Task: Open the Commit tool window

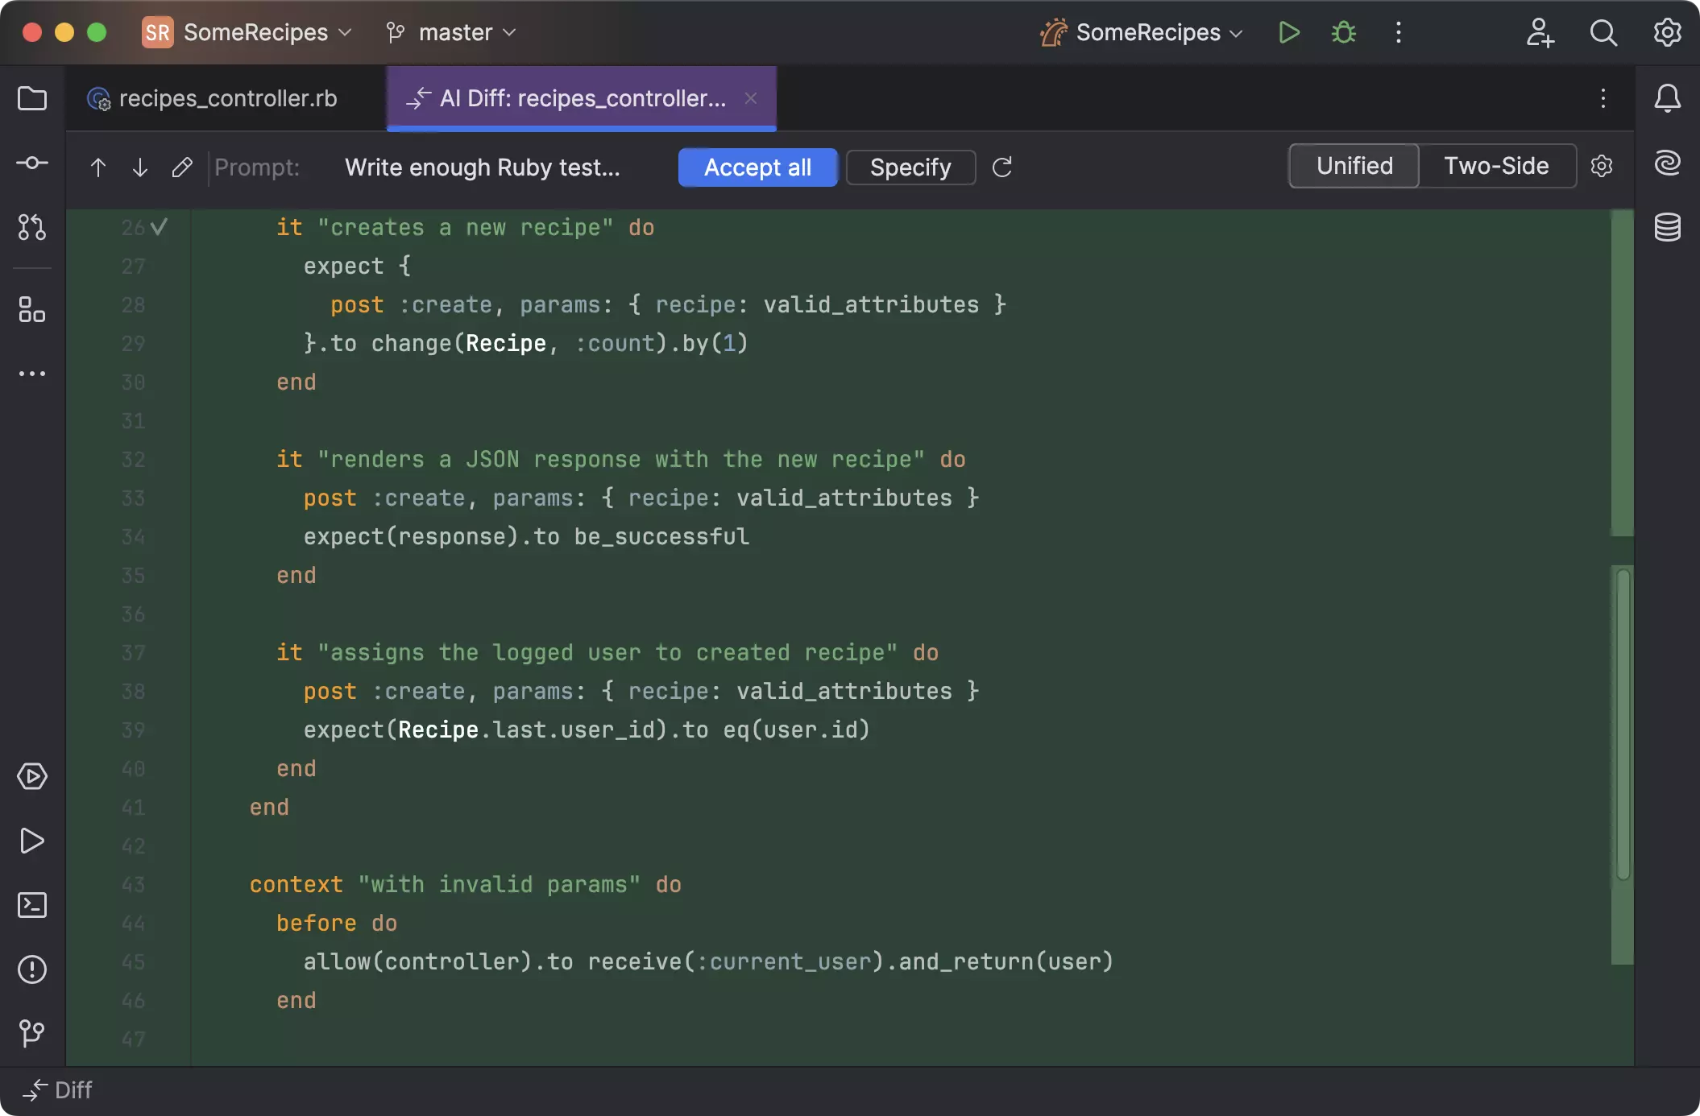Action: [x=32, y=163]
